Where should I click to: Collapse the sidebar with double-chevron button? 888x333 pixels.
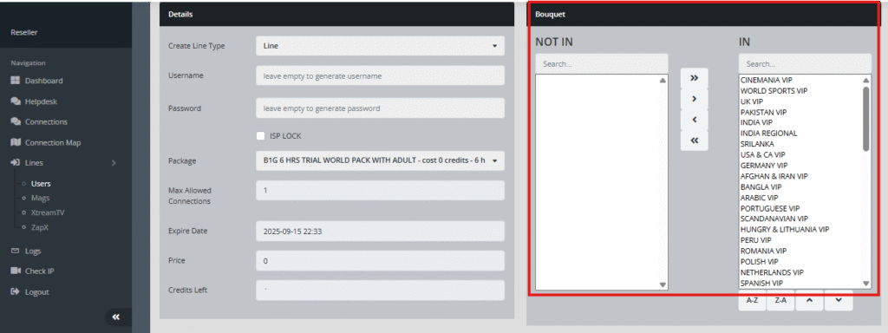(x=115, y=317)
